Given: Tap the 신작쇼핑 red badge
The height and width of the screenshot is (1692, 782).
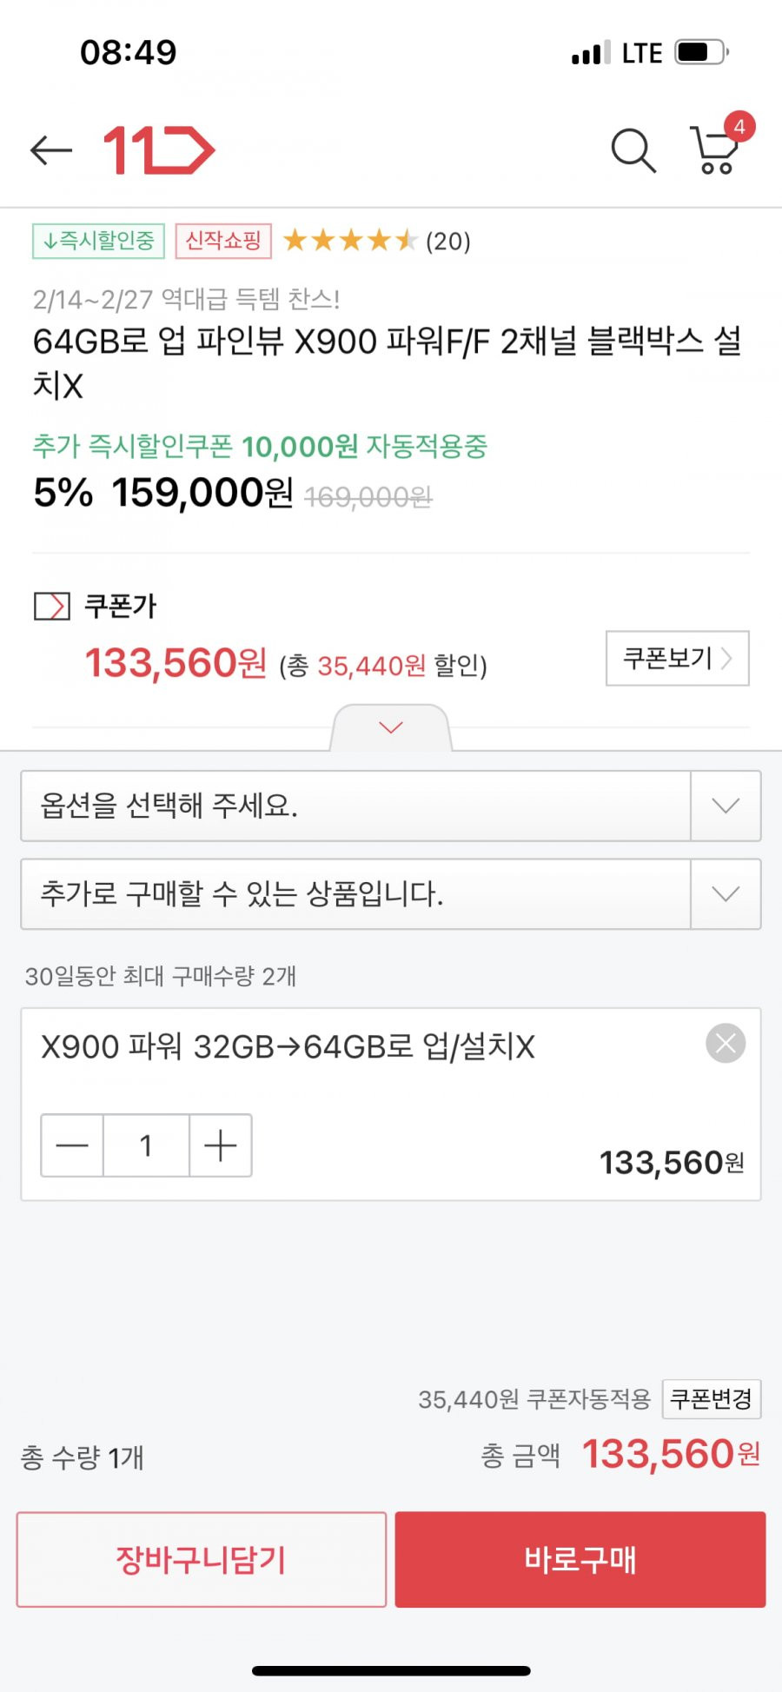Looking at the screenshot, I should [x=223, y=241].
